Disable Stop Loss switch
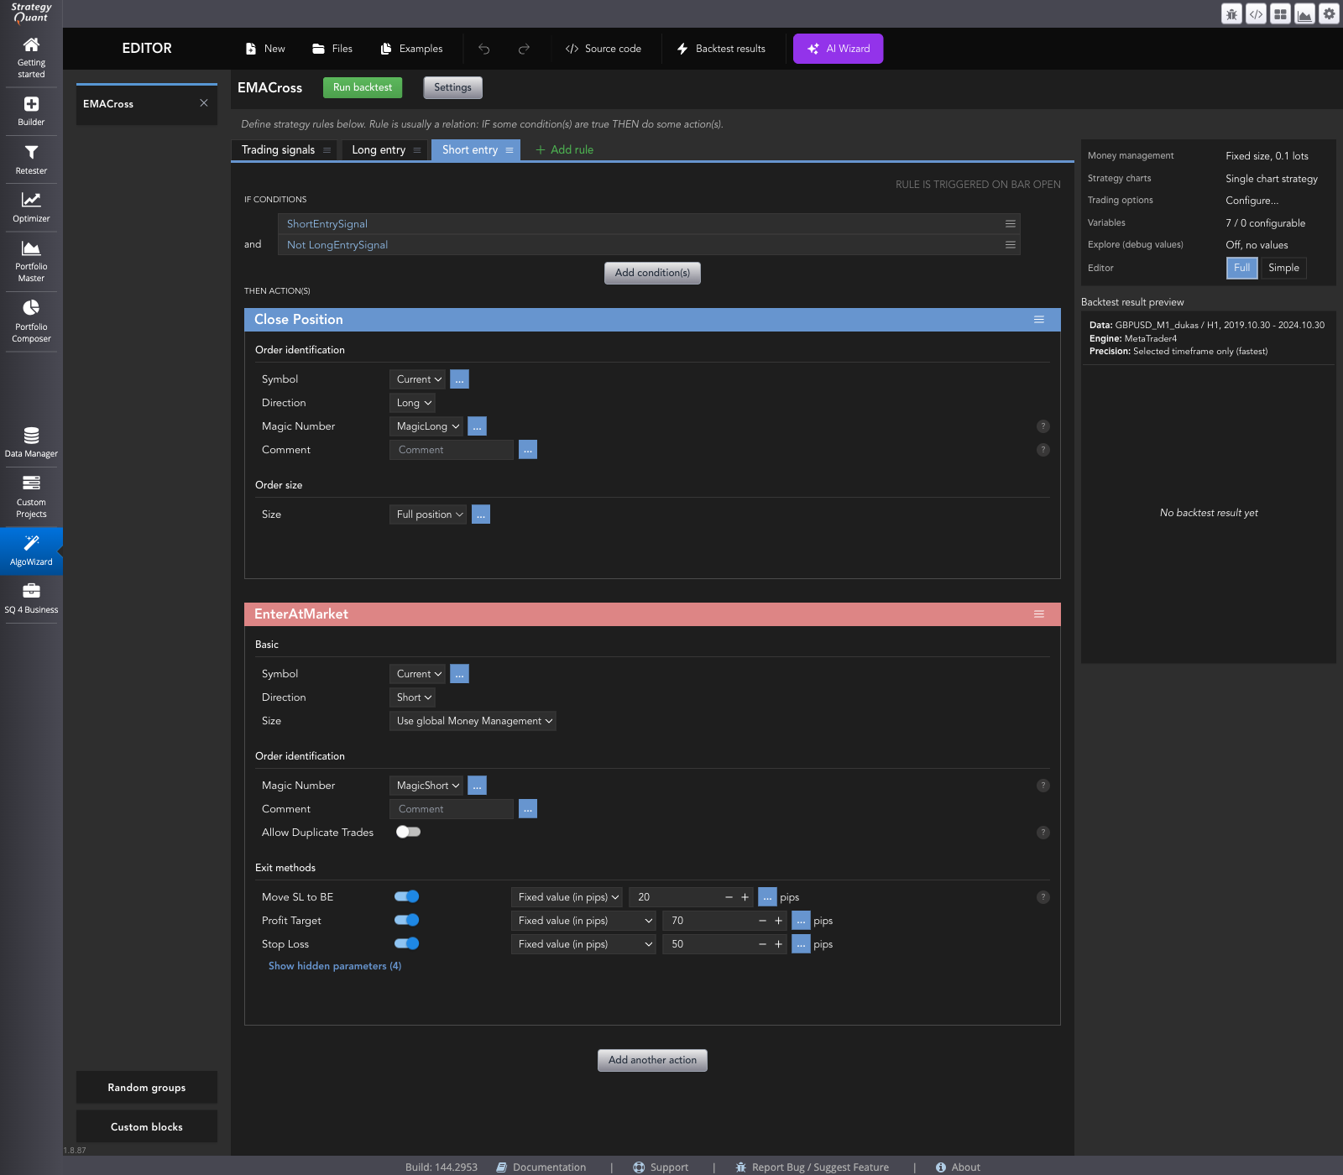 pyautogui.click(x=407, y=943)
